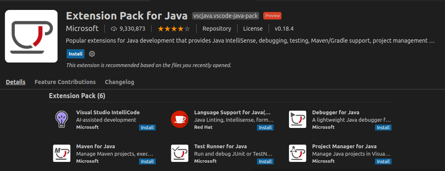This screenshot has height=171, width=445.
Task: Install Debugger for Java extension
Action: pos(383,128)
